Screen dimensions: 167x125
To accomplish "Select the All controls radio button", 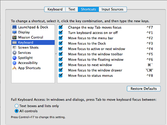I will [17, 111].
